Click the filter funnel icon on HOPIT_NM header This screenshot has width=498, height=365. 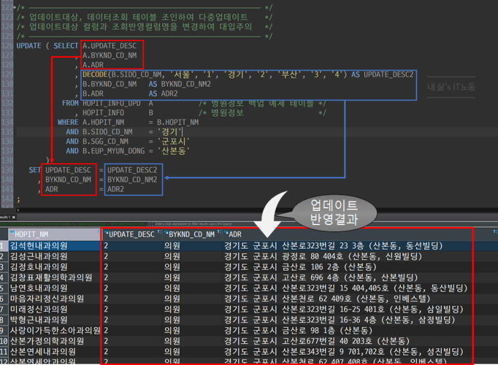coord(98,232)
